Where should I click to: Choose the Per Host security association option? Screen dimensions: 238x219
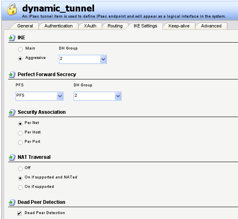(20, 133)
